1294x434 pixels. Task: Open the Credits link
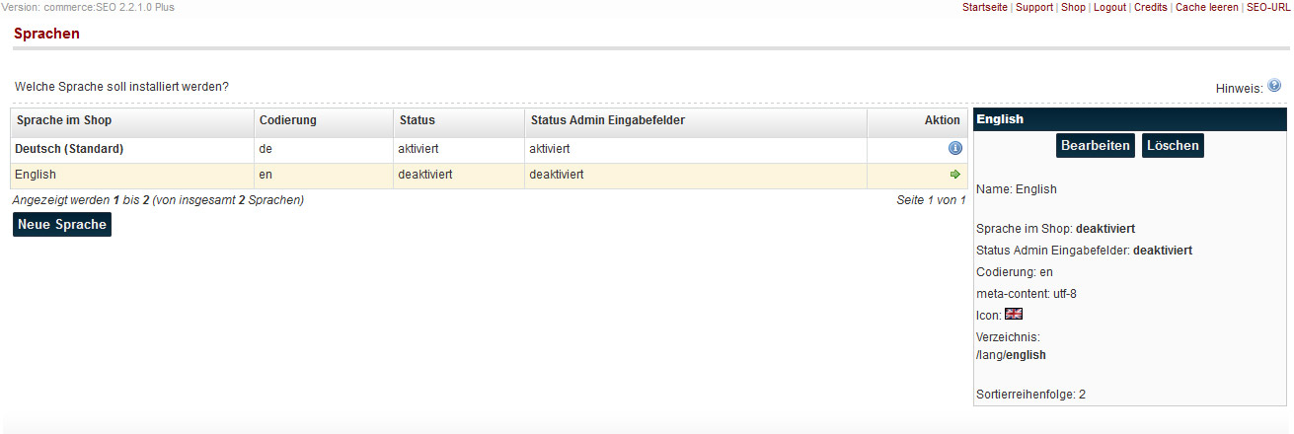[x=1151, y=8]
